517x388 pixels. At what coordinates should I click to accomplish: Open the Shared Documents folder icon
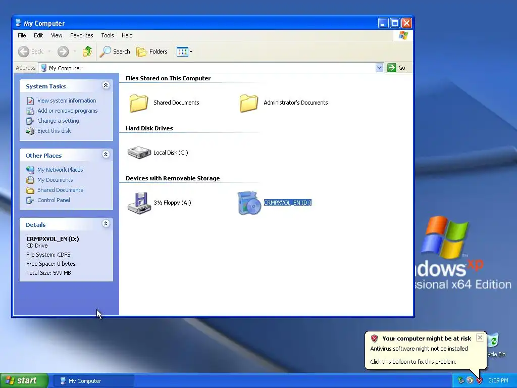click(x=138, y=103)
